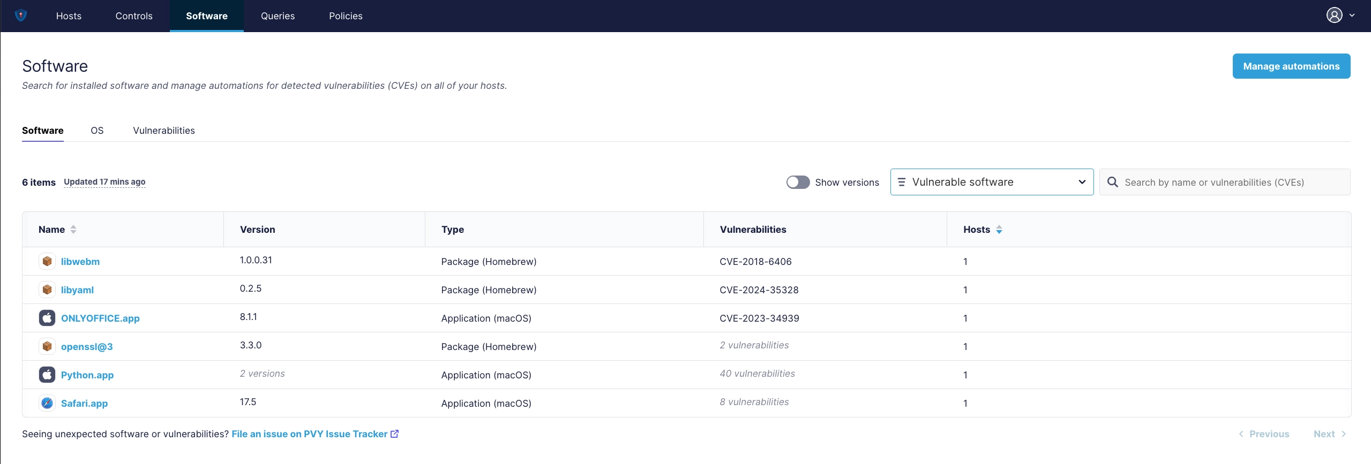Switch to the OS sub-tab
Viewport: 1371px width, 464px height.
coord(97,131)
